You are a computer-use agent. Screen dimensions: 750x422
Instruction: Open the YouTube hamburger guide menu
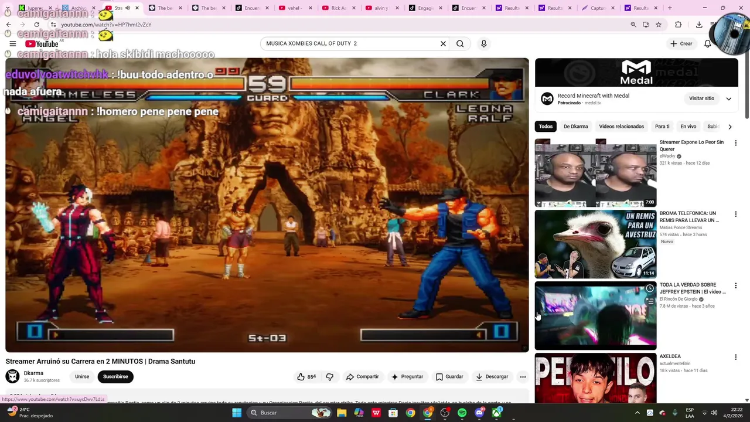[12, 44]
